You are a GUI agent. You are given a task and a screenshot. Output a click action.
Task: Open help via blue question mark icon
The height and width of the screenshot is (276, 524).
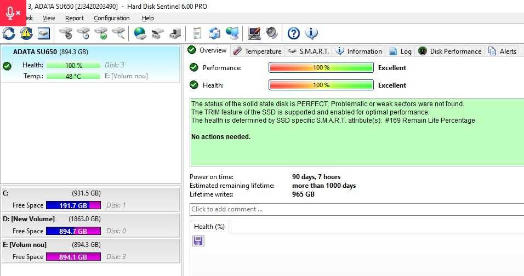294,33
